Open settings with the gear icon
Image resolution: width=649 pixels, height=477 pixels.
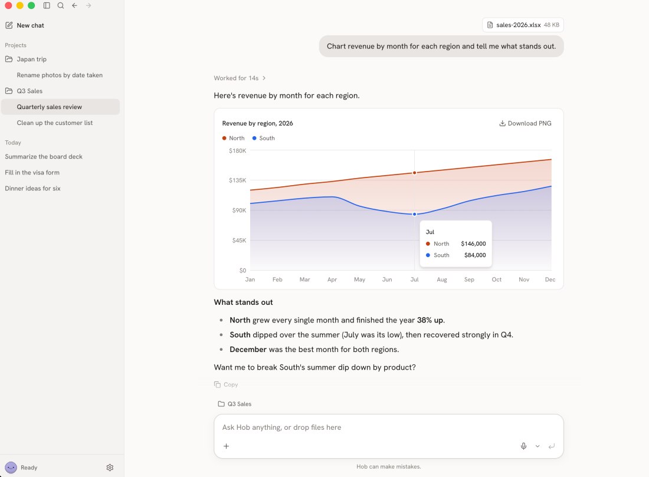pos(110,468)
